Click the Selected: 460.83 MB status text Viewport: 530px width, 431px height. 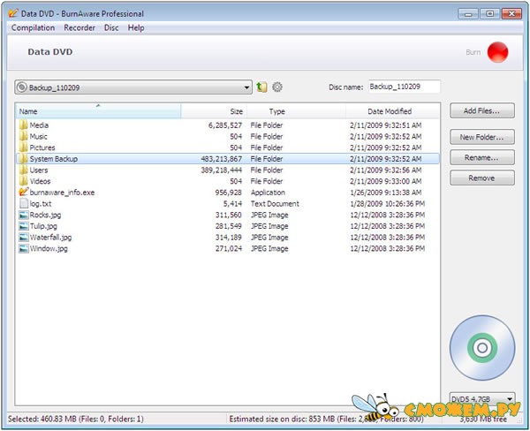pos(76,420)
